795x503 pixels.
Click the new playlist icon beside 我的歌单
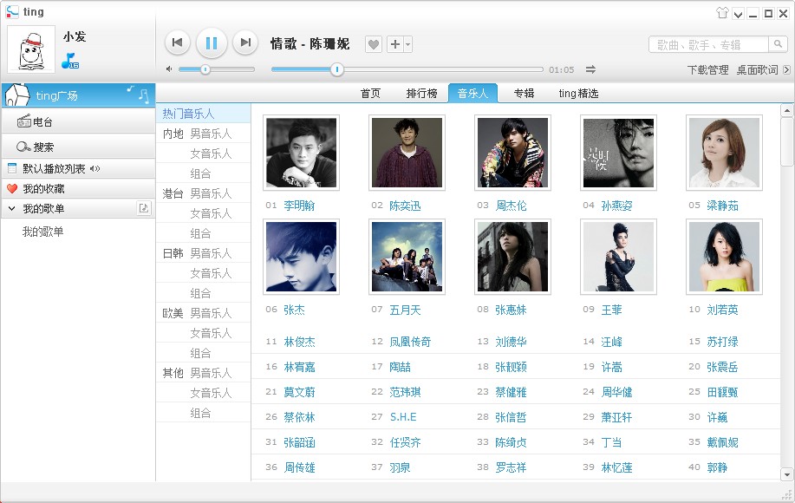click(x=144, y=208)
